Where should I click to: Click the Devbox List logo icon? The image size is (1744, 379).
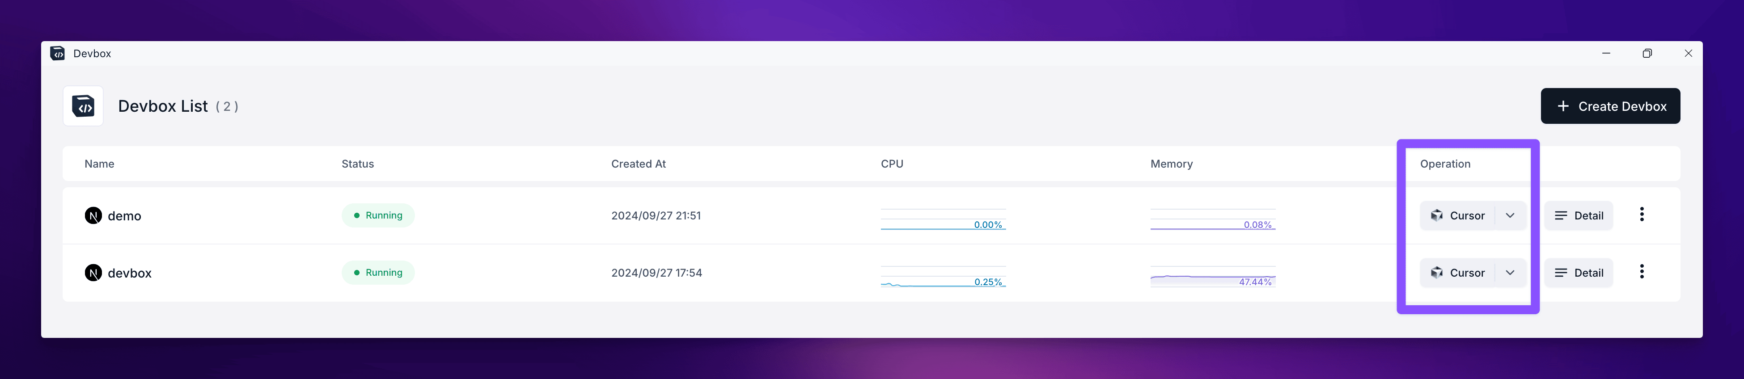(x=83, y=106)
